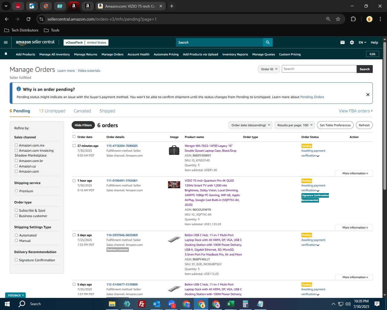Open Manage All Inventory in nav bar
This screenshot has width=387, height=310.
point(54,54)
